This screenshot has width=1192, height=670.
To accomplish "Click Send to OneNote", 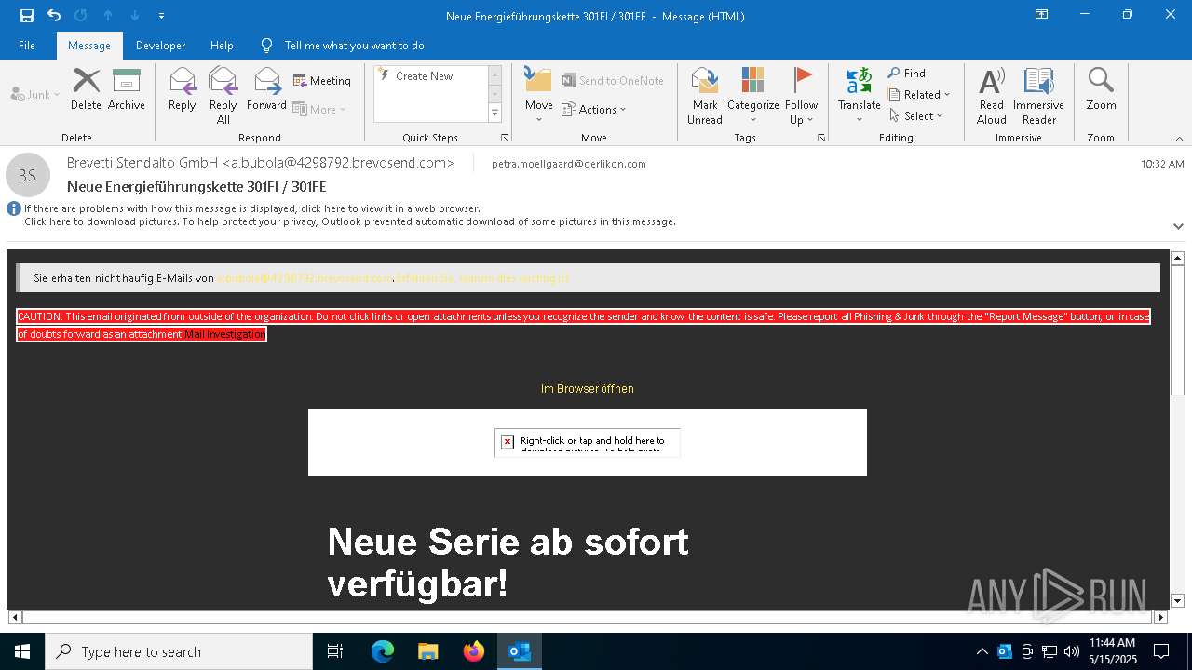I will [613, 81].
